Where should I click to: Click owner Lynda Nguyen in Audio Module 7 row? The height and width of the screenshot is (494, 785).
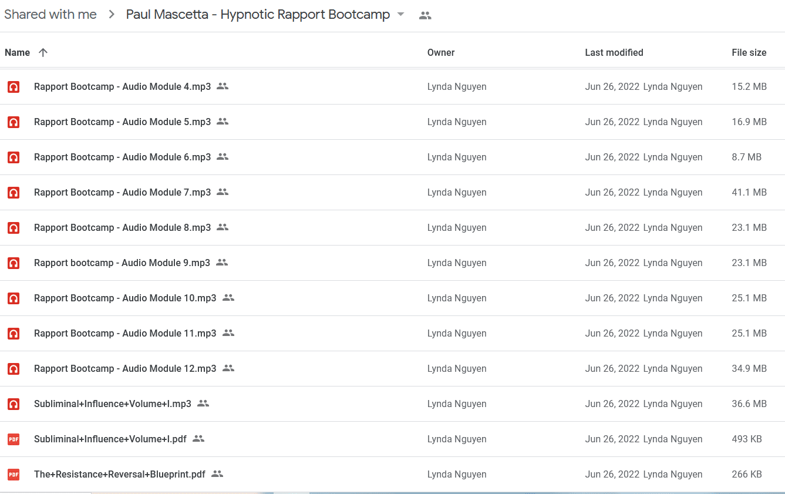tap(457, 192)
